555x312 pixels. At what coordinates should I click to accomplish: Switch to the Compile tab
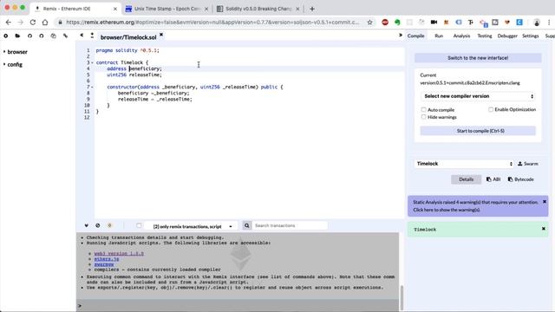tap(415, 36)
